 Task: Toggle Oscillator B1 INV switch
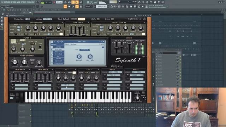tap(26, 34)
